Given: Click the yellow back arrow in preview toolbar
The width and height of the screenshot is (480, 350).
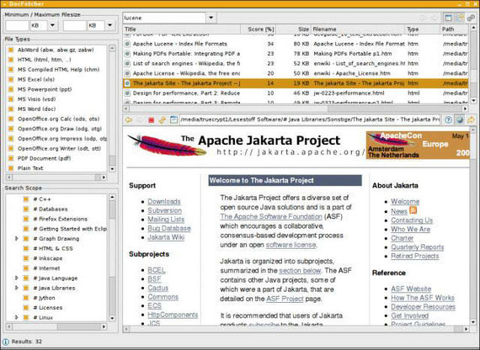Looking at the screenshot, I should coord(129,120).
